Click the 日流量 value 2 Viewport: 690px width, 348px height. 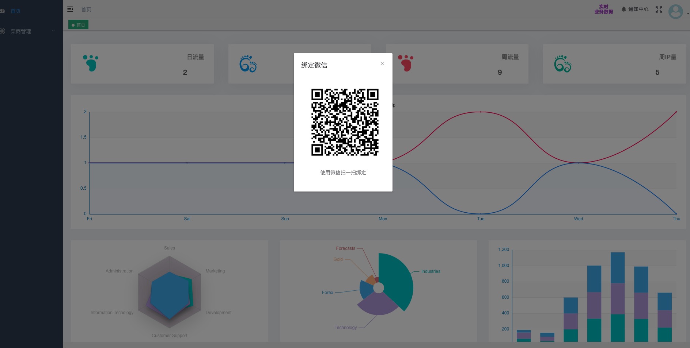tap(185, 72)
